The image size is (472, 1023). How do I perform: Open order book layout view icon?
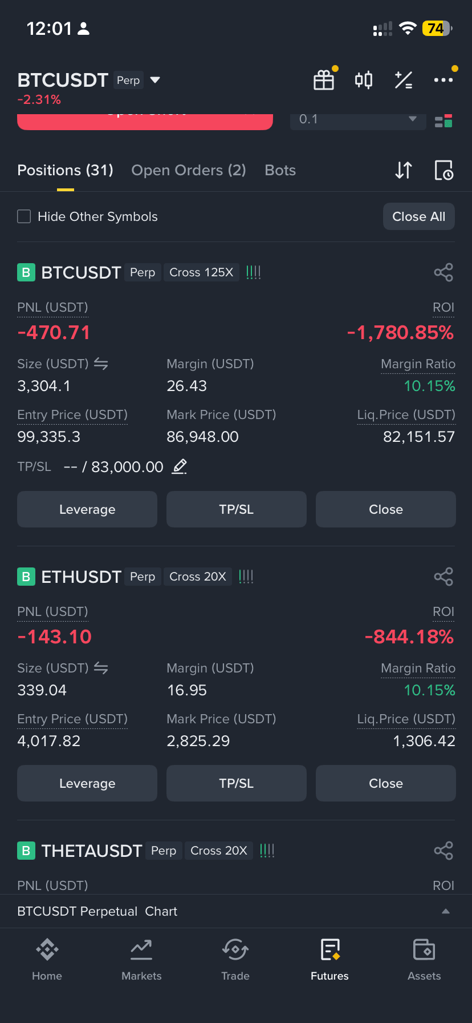[443, 120]
